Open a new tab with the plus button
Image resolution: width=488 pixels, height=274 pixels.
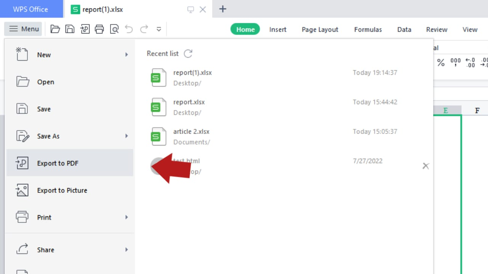(222, 9)
